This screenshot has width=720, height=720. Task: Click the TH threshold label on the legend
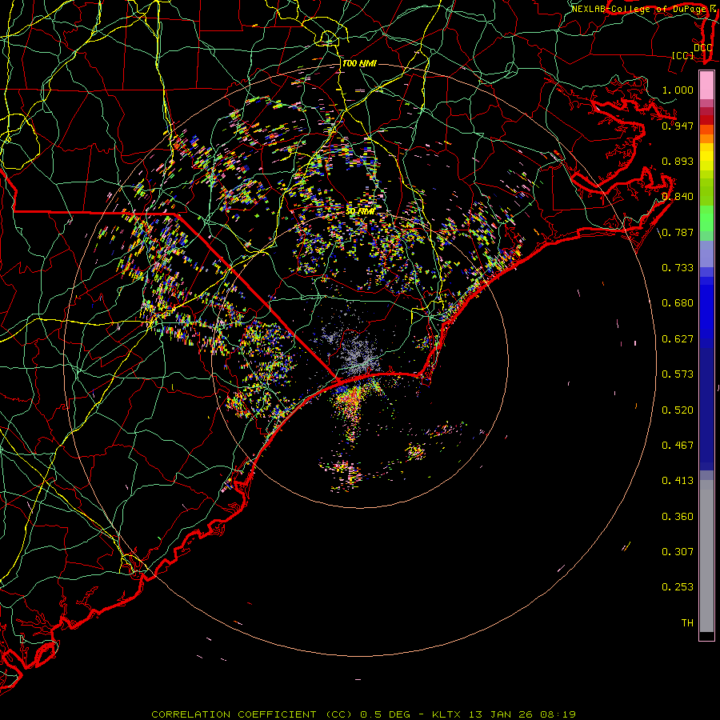pyautogui.click(x=687, y=623)
